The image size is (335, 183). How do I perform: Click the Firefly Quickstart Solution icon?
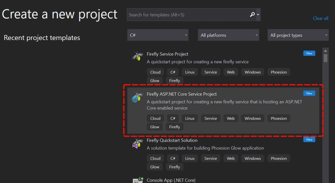(138, 143)
